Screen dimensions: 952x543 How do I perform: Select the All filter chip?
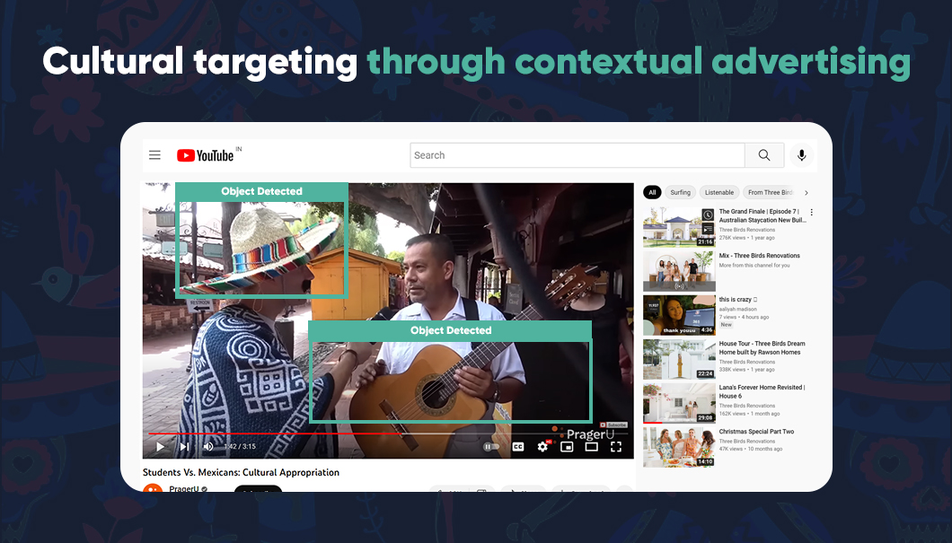[x=652, y=192]
